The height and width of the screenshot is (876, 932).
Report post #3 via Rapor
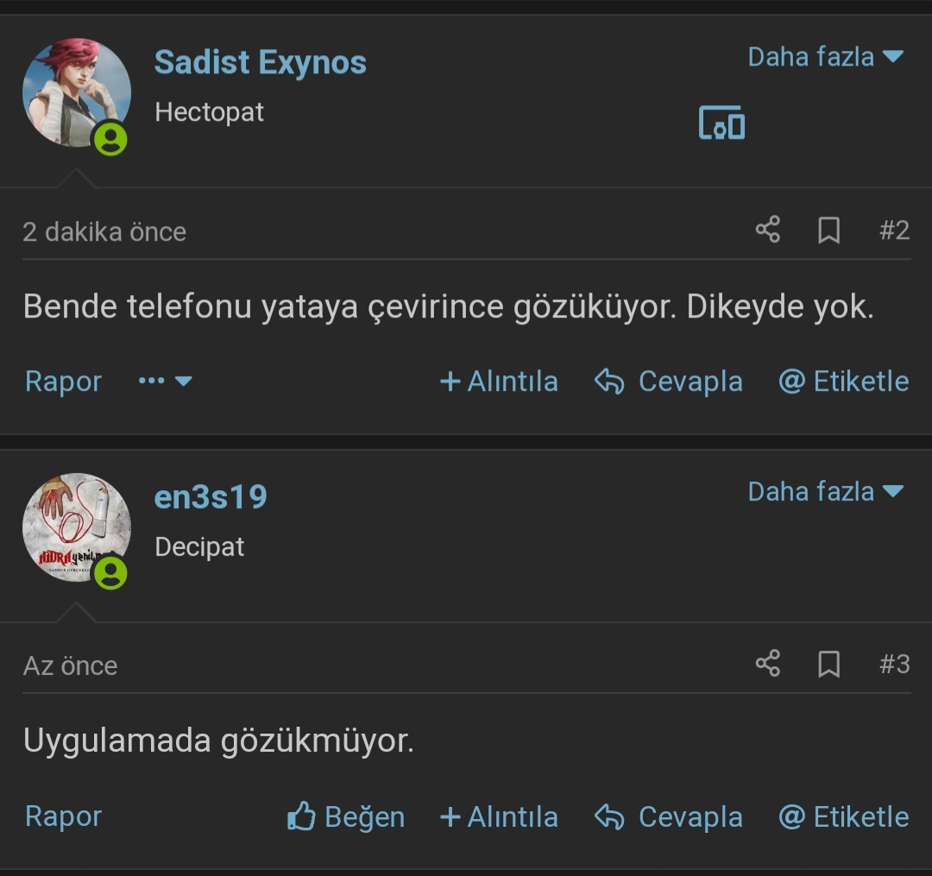coord(62,816)
